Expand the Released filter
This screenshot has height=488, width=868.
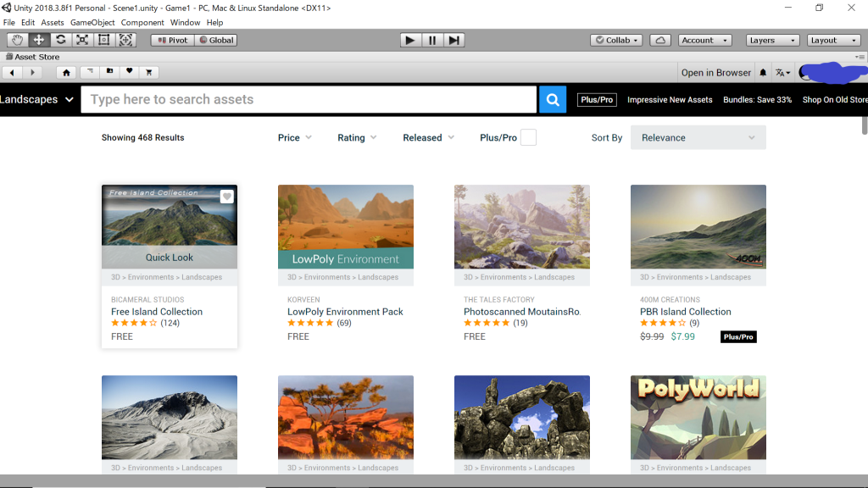click(x=428, y=137)
